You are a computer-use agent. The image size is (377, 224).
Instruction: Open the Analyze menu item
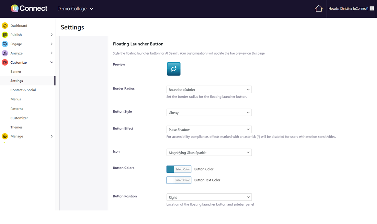[x=16, y=53]
